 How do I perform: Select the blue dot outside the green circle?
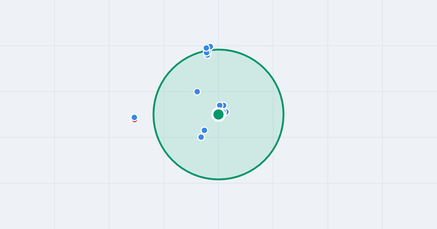click(134, 117)
